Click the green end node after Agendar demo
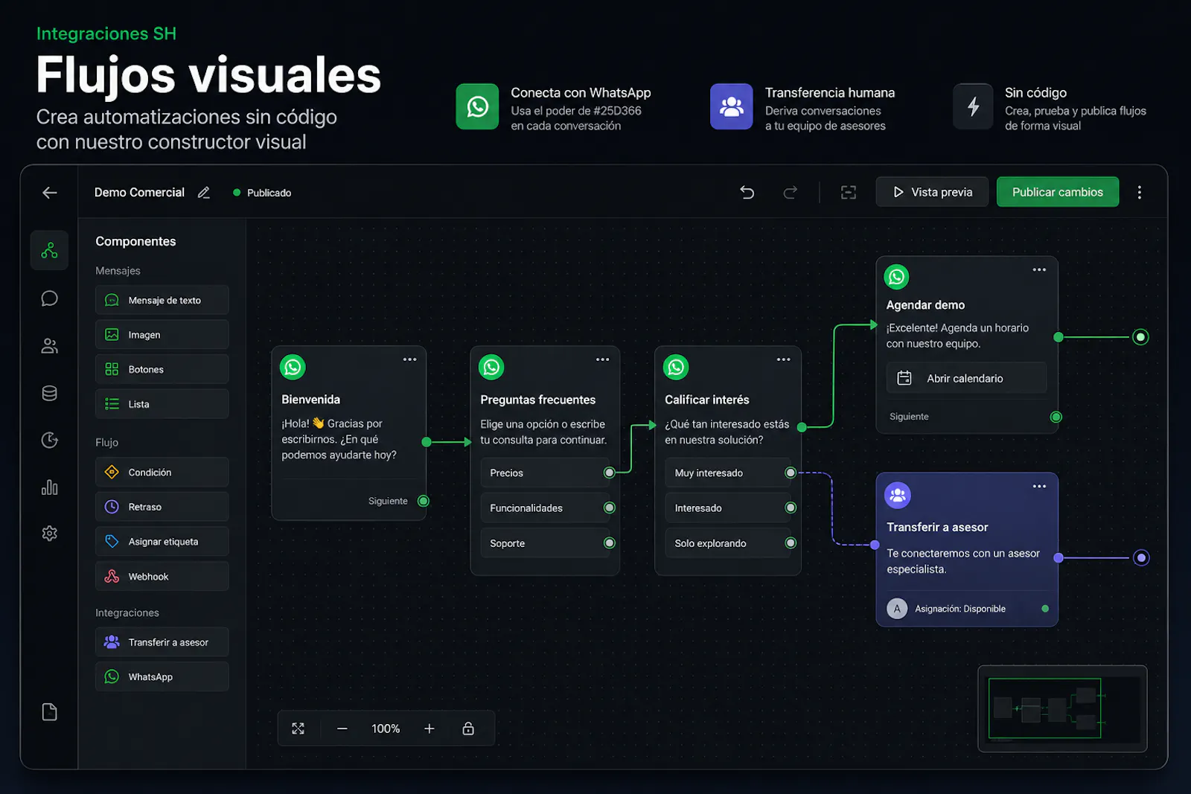The height and width of the screenshot is (794, 1191). 1140,337
